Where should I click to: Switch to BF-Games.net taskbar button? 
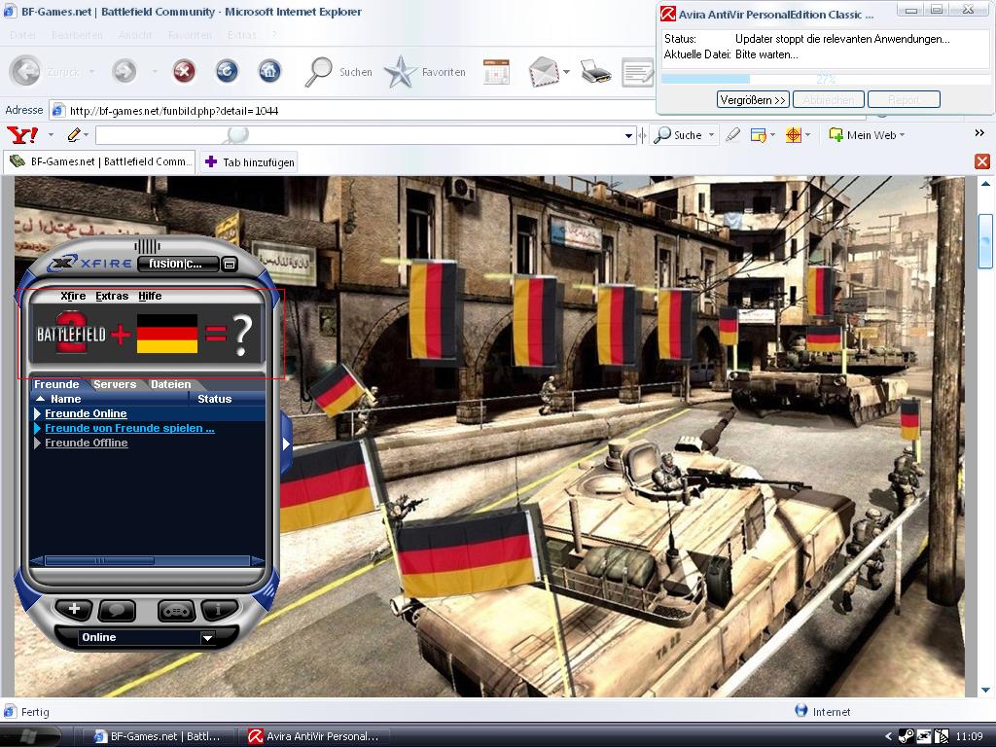159,736
